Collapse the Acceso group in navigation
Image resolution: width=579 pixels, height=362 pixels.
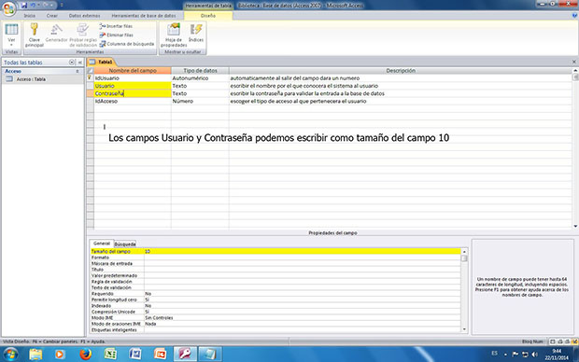78,71
